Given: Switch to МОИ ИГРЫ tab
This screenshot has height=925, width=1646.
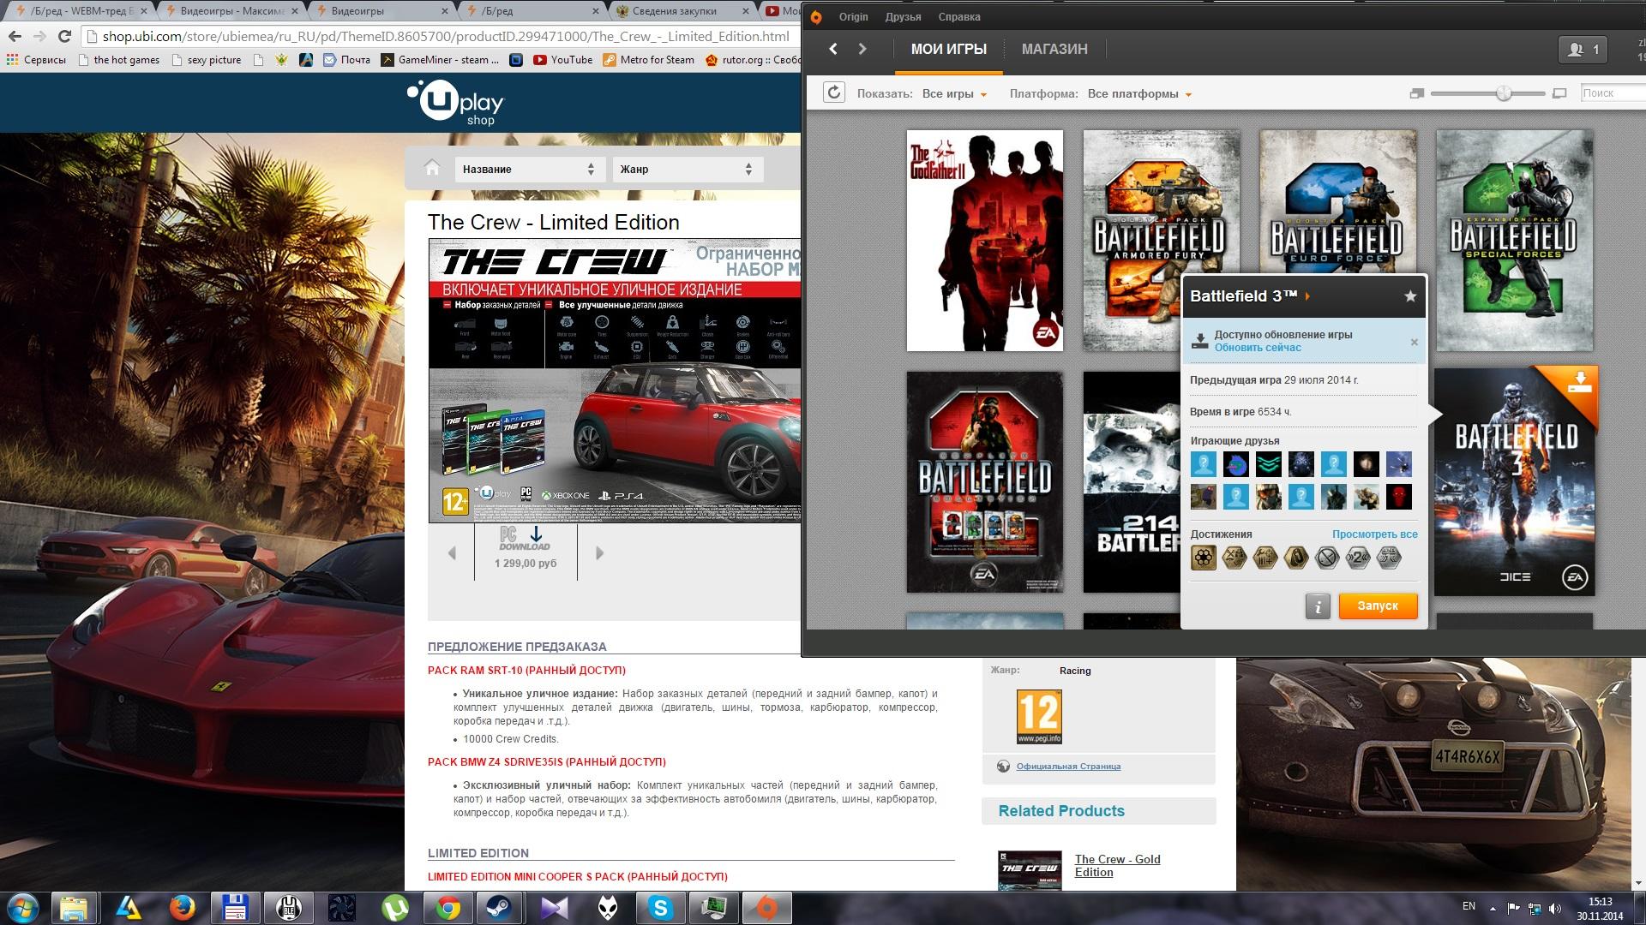Looking at the screenshot, I should pos(949,50).
